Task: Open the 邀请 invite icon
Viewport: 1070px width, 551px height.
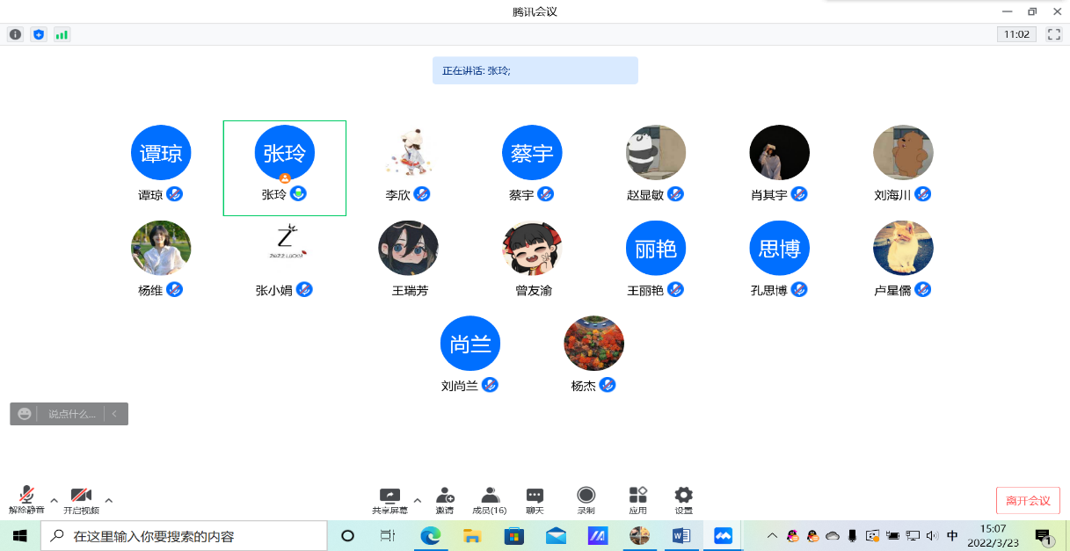Action: [445, 499]
